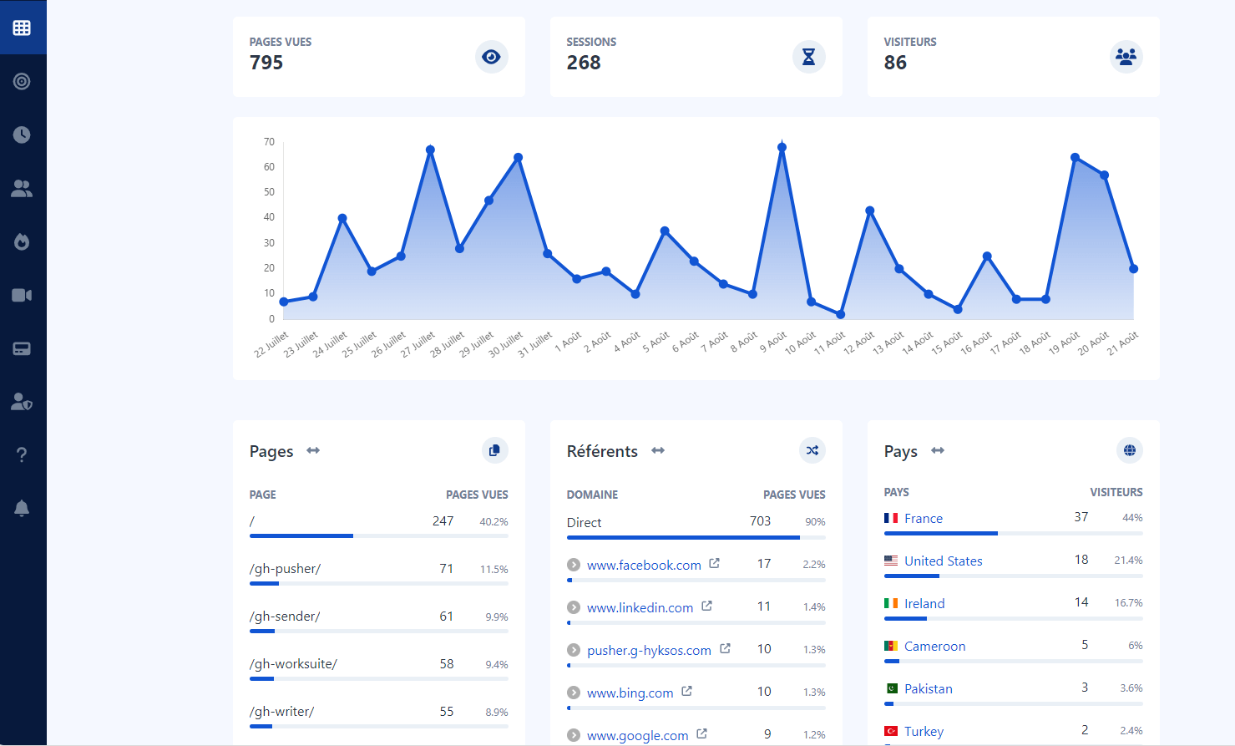Viewport: 1235px width, 746px height.
Task: Select the /gh-pusher/ page row
Action: [x=379, y=571]
